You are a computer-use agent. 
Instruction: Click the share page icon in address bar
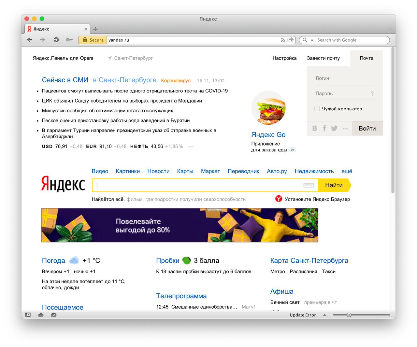tap(291, 40)
